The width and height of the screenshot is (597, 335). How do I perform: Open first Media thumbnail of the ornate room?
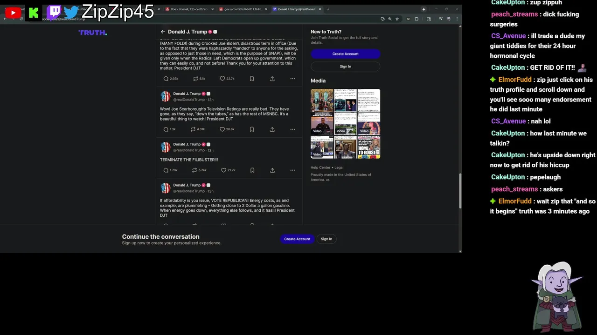pos(322,100)
